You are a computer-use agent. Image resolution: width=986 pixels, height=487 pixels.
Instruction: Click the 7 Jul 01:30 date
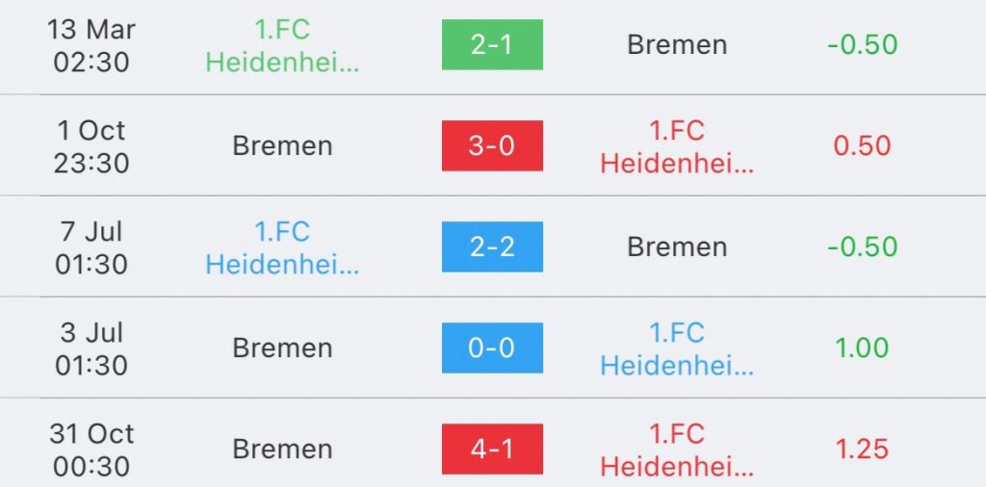pos(90,247)
